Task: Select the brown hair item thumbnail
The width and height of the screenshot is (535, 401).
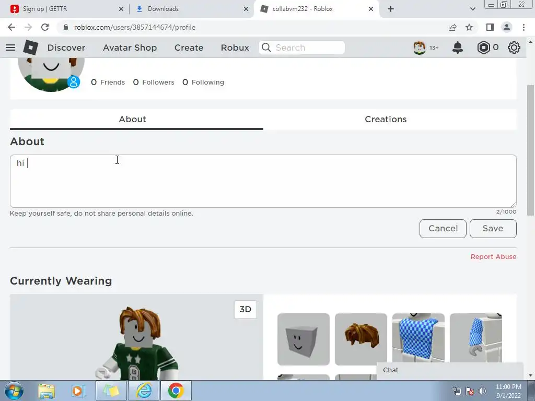Action: click(x=361, y=339)
